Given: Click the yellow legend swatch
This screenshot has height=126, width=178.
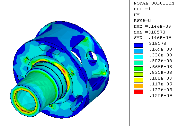Looking at the screenshot, I should [x=138, y=80].
